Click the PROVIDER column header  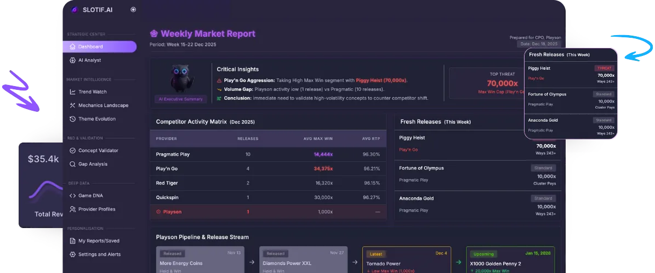click(x=166, y=138)
